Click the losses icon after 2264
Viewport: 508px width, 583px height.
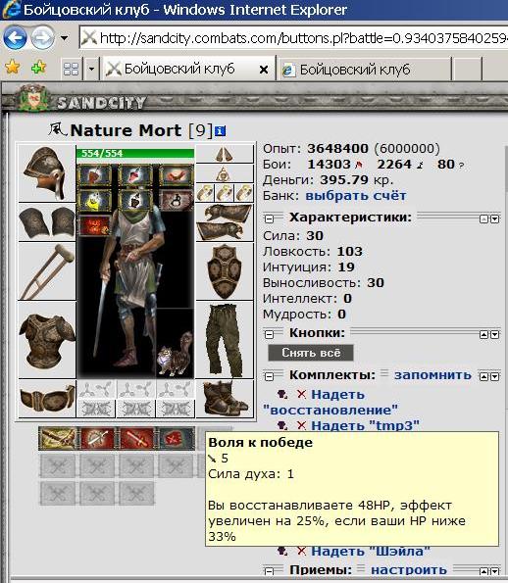coord(420,165)
